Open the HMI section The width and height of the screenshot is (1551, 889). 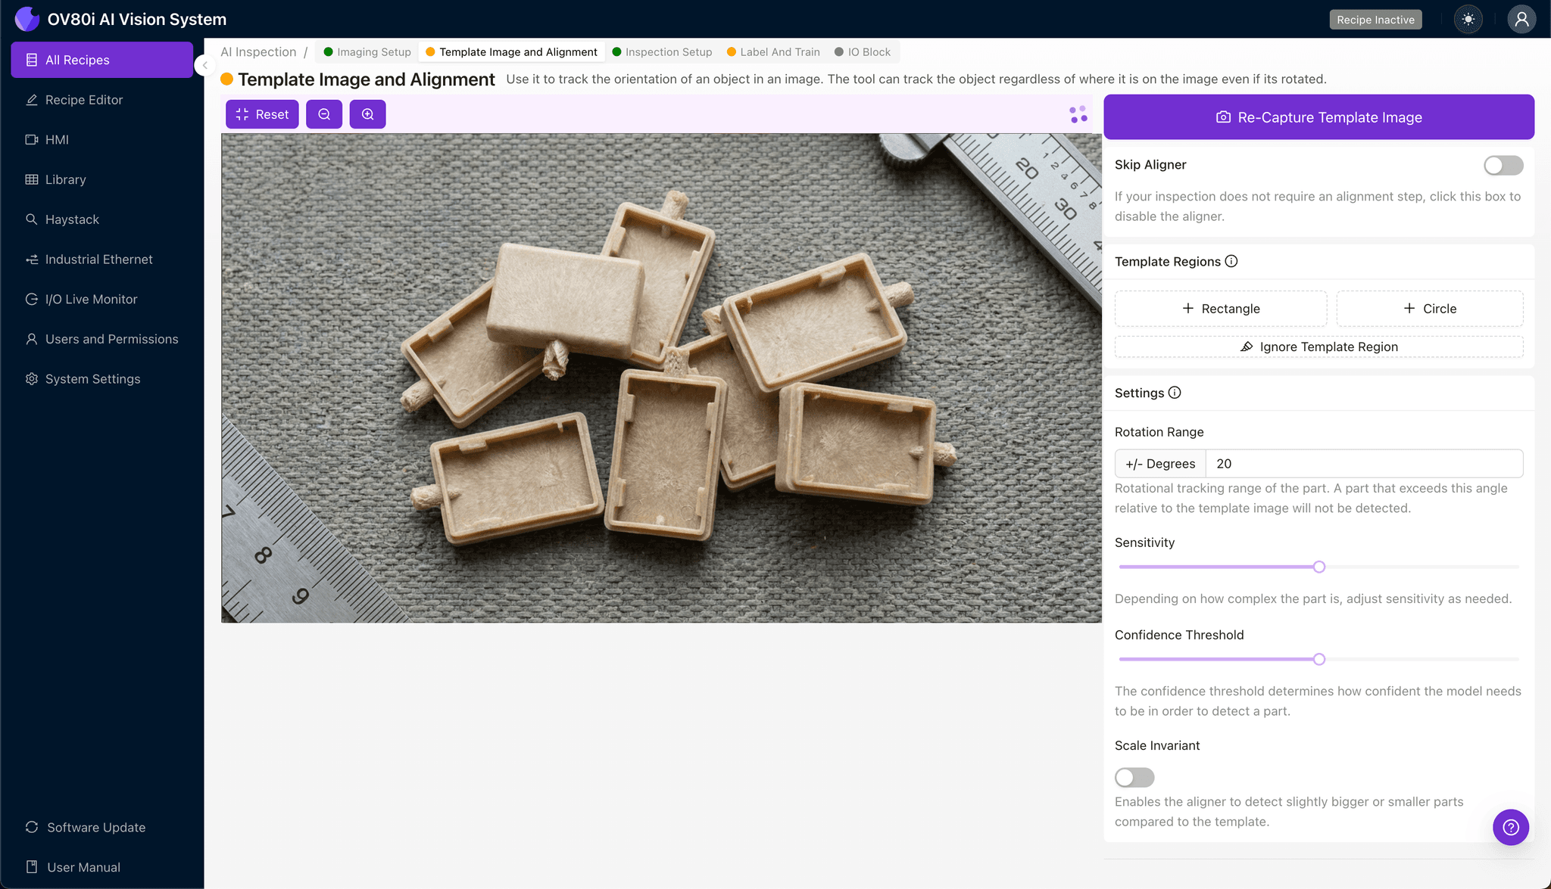56,139
